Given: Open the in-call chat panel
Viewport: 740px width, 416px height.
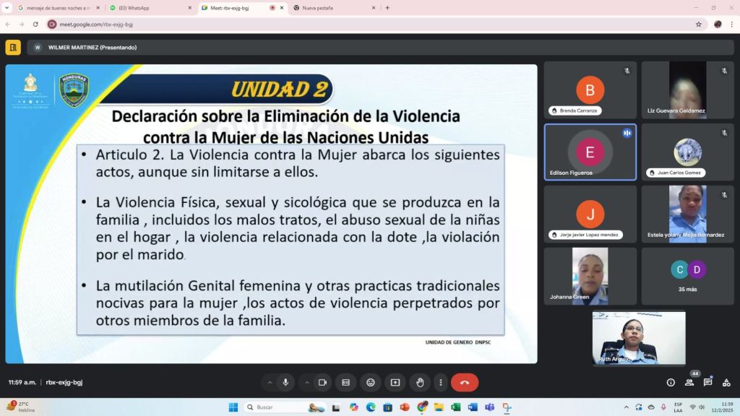Looking at the screenshot, I should 707,382.
